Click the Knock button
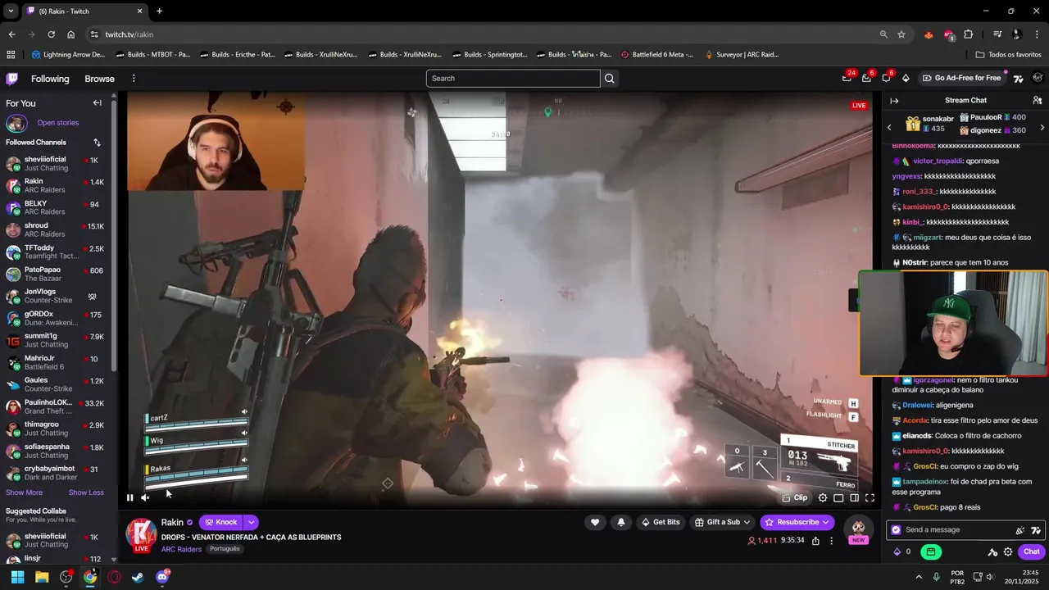The height and width of the screenshot is (590, 1049). (220, 522)
